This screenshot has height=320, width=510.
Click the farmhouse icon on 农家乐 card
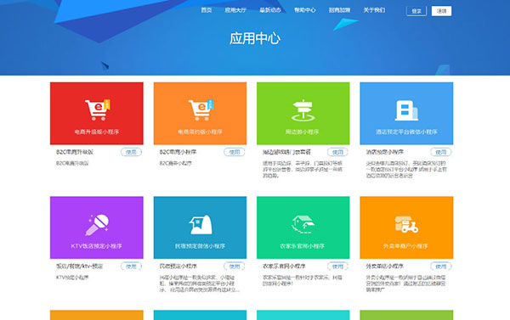(303, 224)
